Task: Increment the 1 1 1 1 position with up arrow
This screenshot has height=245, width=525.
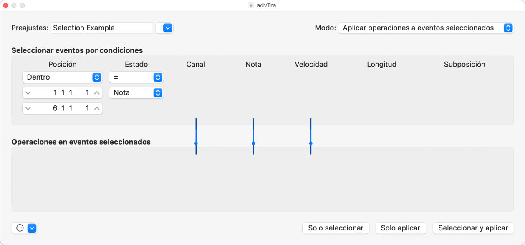Action: (97, 92)
